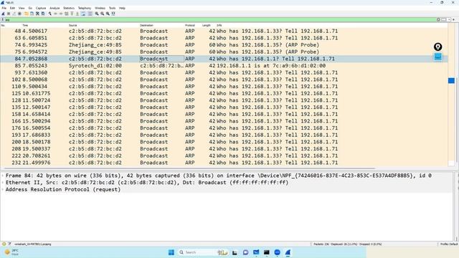Toggle packet colorization rules
Screen dimensions: 459x258
pyautogui.click(x=90, y=14)
